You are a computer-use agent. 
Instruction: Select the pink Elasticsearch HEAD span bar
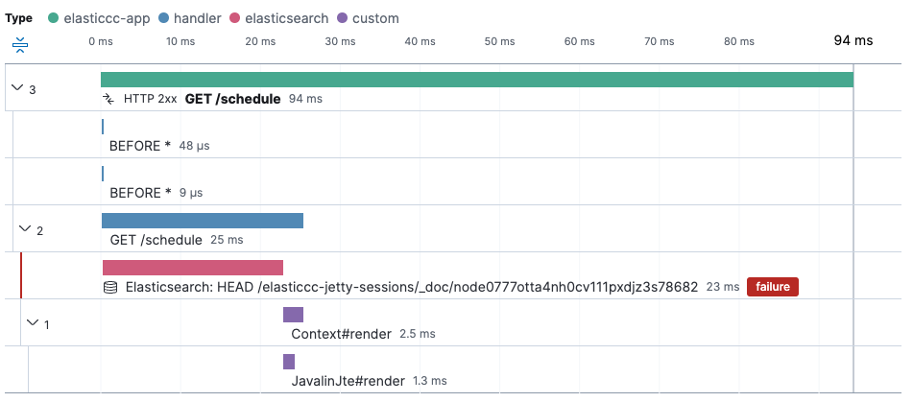pos(192,268)
